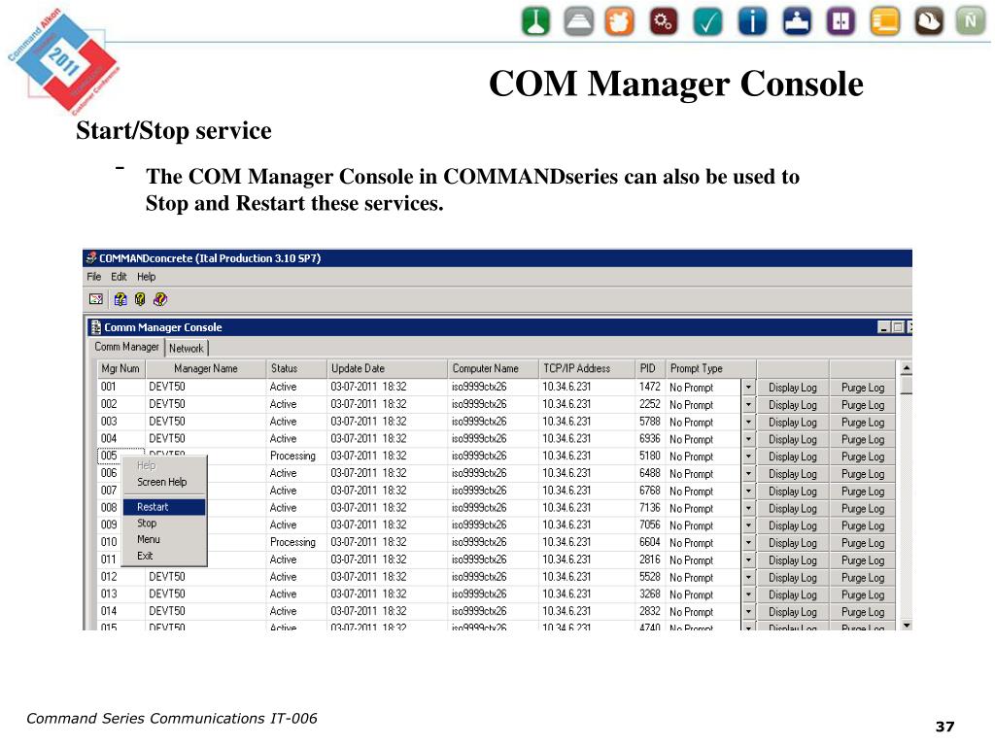Click the question-mark-on-purple-book toolbar icon
The width and height of the screenshot is (995, 746).
(x=160, y=299)
